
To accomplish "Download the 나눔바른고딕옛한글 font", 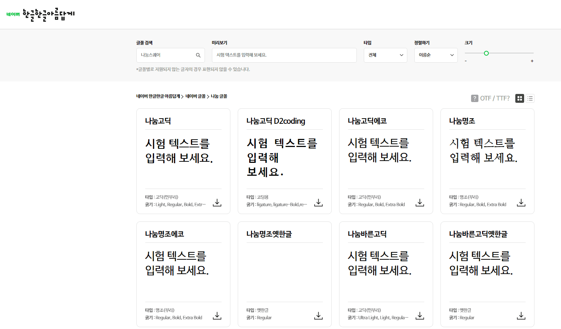I will 521,316.
